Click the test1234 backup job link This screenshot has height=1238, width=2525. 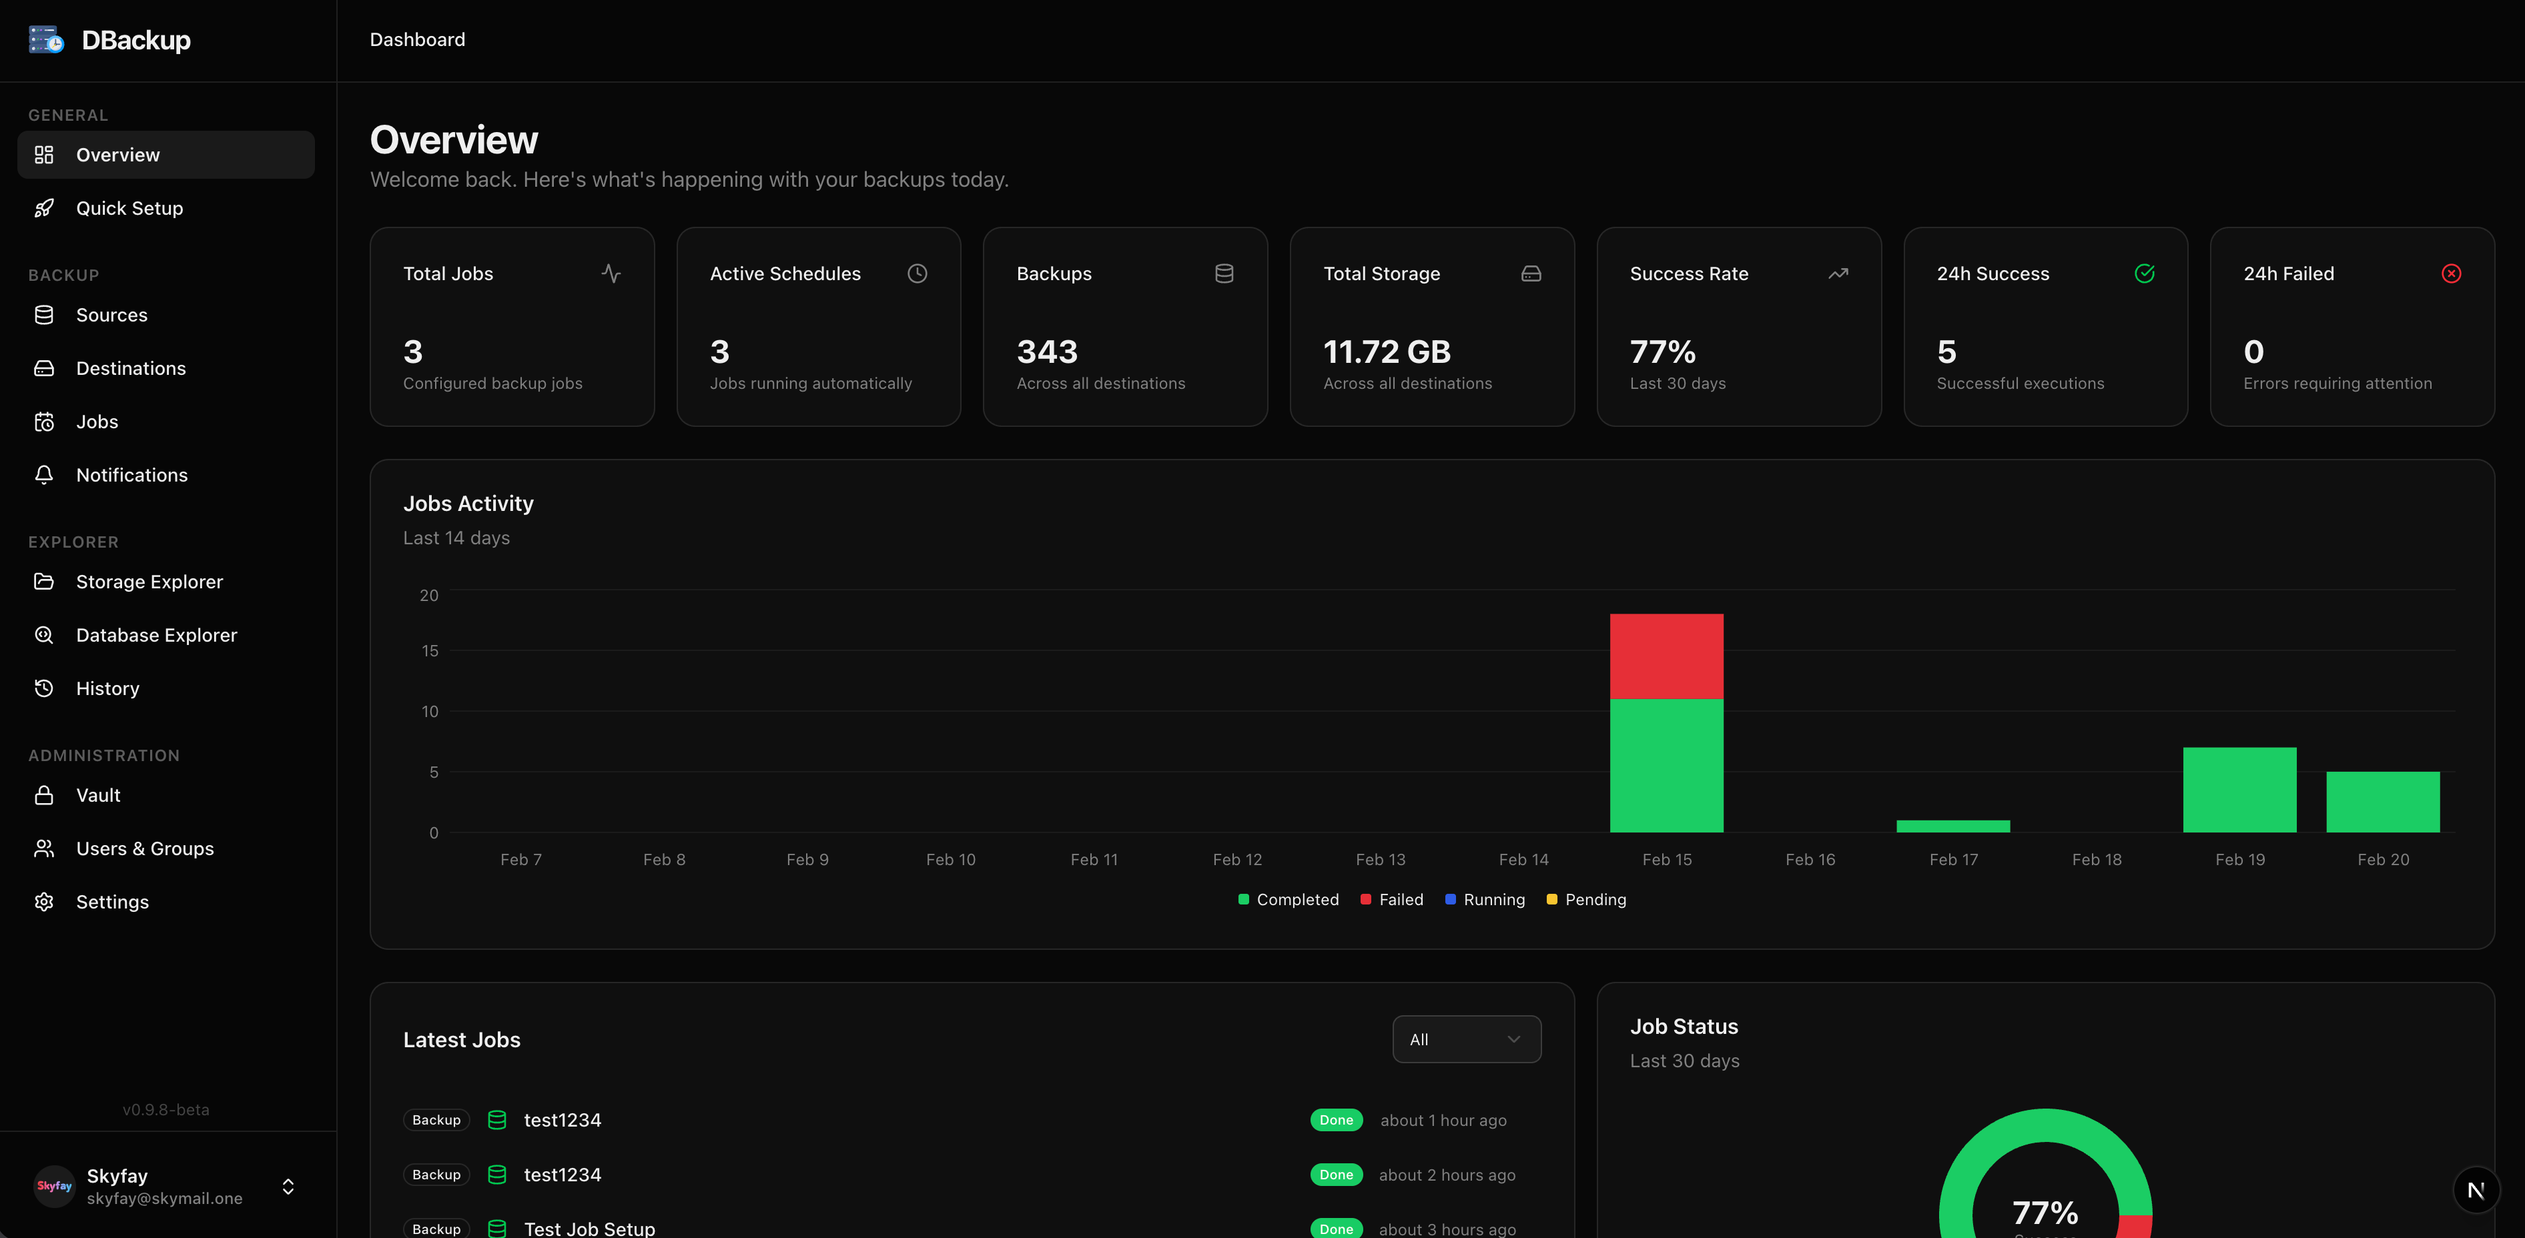tap(563, 1119)
